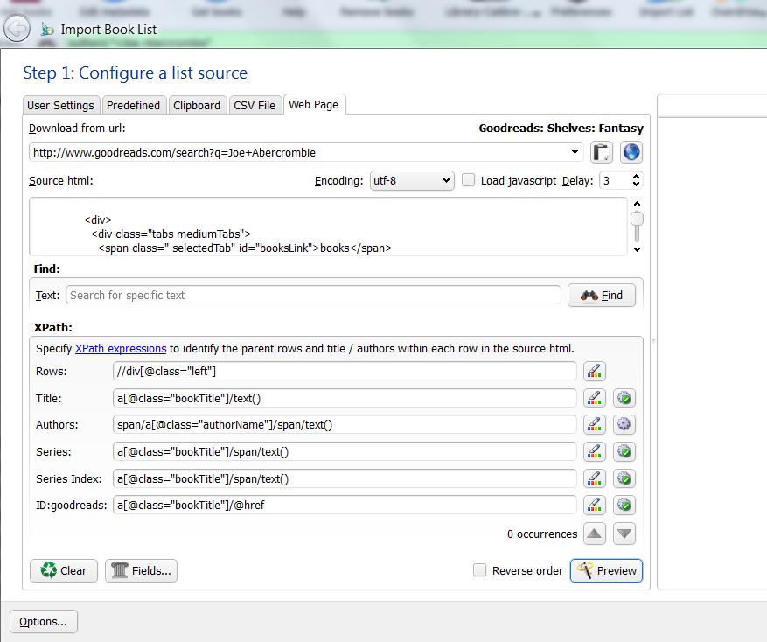Click the Source html vertical scrollbar handle
This screenshot has height=642, width=767.
click(638, 220)
